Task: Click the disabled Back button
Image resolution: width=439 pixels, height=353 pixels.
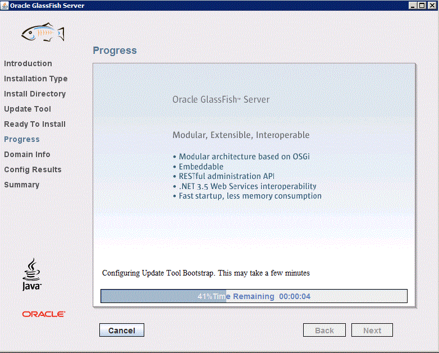Action: [324, 331]
